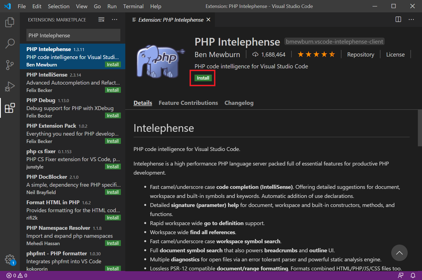Switch to Feature Contributions tab
This screenshot has width=422, height=280.
(188, 103)
